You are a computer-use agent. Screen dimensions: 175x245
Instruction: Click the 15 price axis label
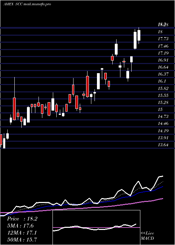[160, 110]
